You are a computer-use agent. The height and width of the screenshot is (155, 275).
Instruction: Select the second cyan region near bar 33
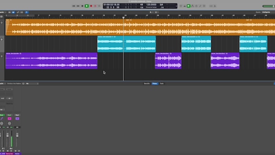tap(196, 44)
